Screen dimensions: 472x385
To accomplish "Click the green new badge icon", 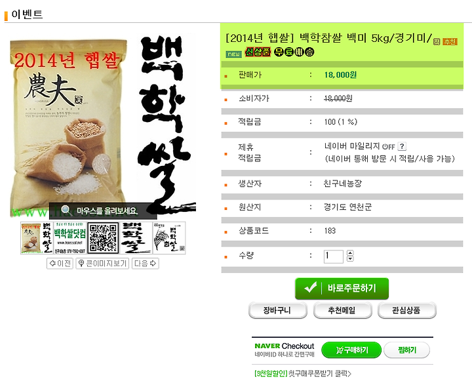I will (233, 54).
